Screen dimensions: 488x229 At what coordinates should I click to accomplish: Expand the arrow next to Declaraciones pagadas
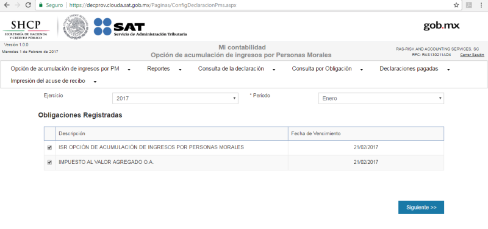[448, 70]
